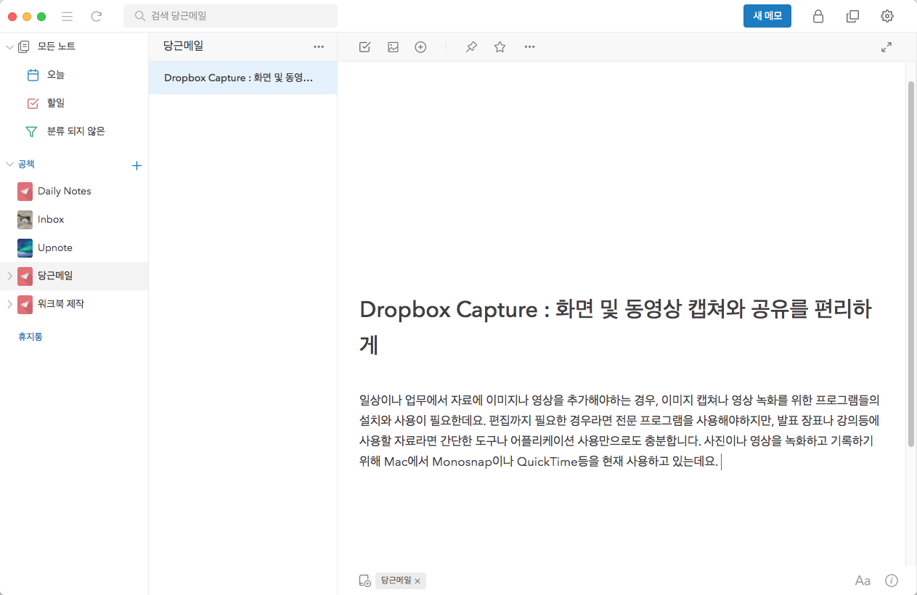Image resolution: width=917 pixels, height=595 pixels.
Task: Click the editor vertical scrollbar
Action: [911, 263]
